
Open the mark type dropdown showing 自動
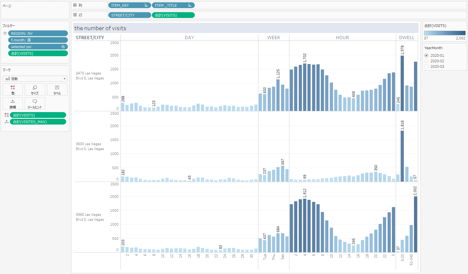35,78
